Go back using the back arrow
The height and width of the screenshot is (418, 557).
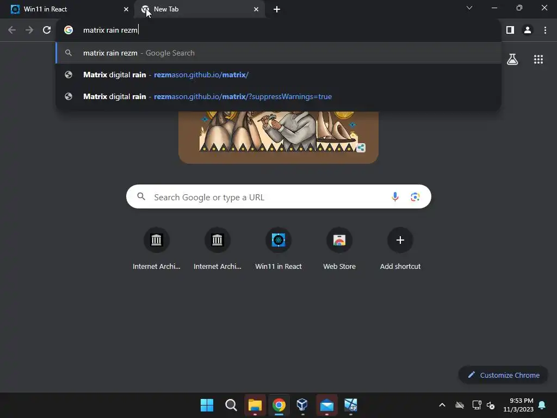coord(12,30)
